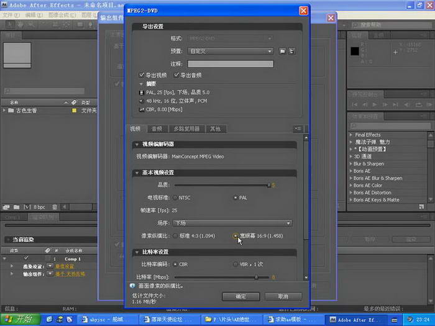Image resolution: width=435 pixels, height=326 pixels.
Task: Click the 取消 button
Action: (x=283, y=296)
